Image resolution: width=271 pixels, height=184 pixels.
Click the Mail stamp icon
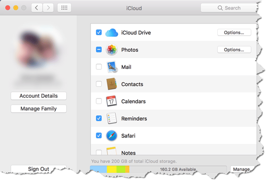click(112, 67)
